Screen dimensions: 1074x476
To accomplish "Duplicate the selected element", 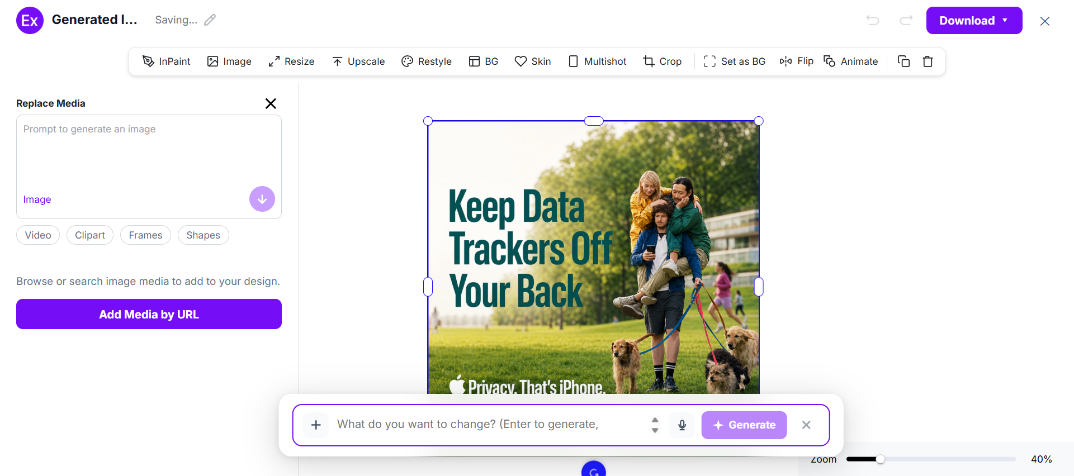I will [903, 61].
